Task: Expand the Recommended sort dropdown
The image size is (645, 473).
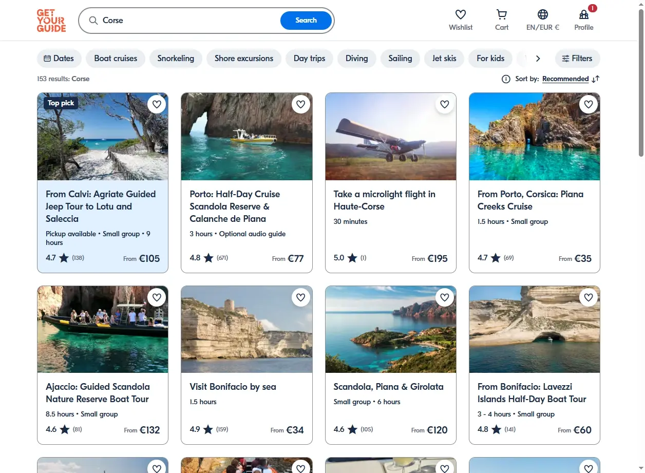Action: coord(565,79)
